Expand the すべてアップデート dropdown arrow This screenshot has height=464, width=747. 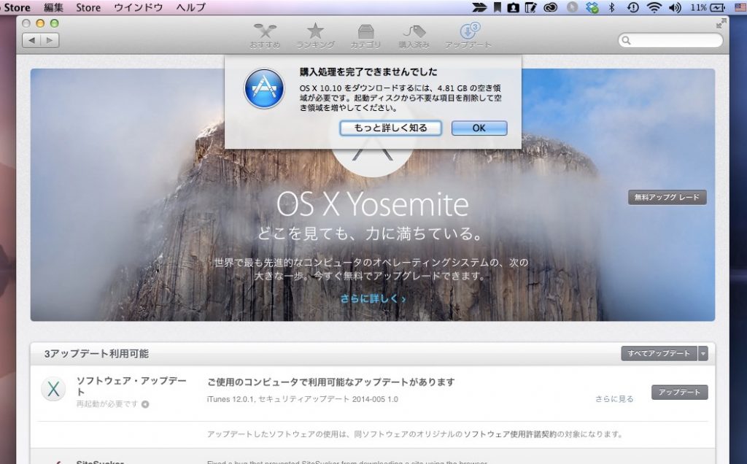[x=703, y=354]
